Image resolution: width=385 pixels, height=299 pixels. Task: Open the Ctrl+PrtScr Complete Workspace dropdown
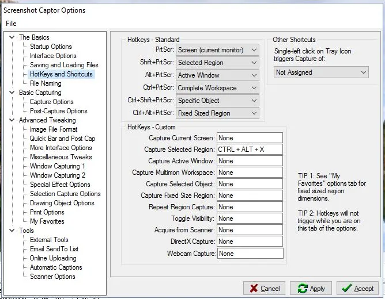[217, 88]
